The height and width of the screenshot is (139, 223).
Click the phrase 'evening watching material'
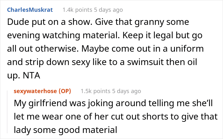(x=63, y=35)
